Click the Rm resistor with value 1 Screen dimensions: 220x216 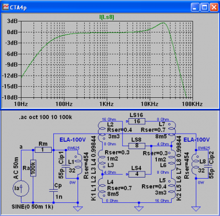click(x=43, y=150)
